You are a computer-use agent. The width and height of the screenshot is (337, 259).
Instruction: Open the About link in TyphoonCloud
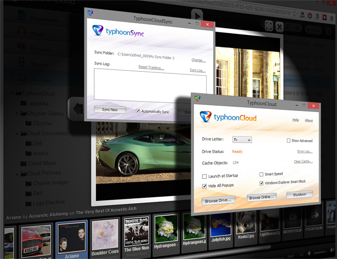click(309, 120)
